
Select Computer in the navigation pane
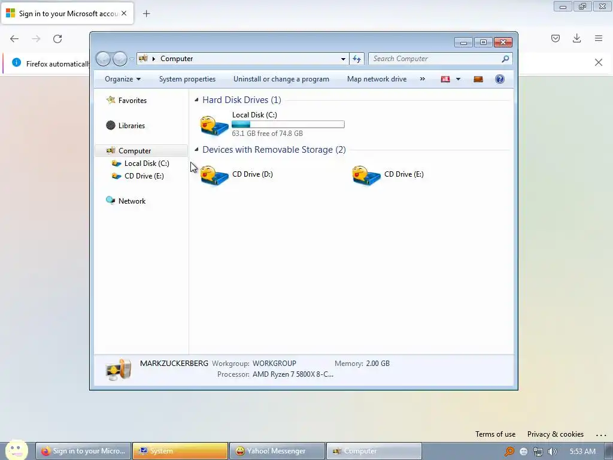click(x=141, y=150)
